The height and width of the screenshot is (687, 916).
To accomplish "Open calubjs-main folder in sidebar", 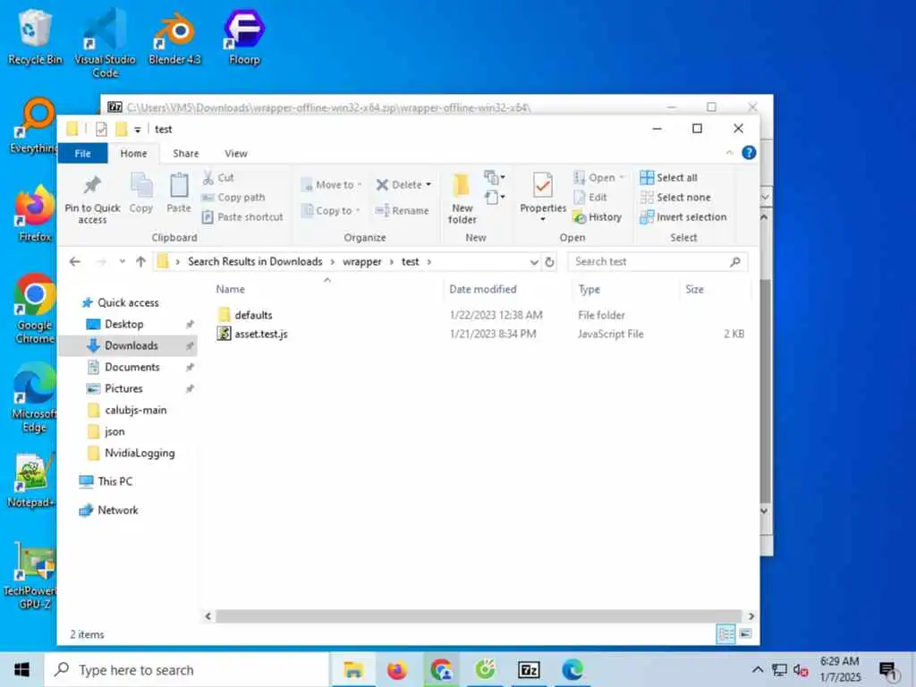I will coord(136,410).
